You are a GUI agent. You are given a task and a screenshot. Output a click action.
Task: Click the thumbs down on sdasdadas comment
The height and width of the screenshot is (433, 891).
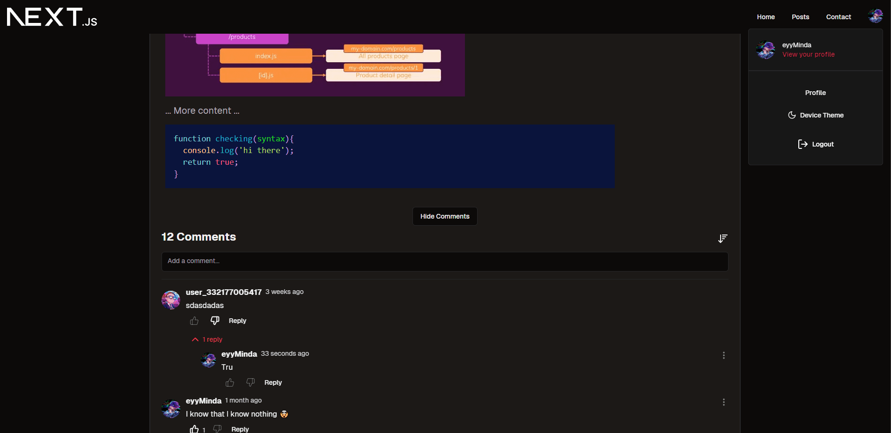point(215,320)
